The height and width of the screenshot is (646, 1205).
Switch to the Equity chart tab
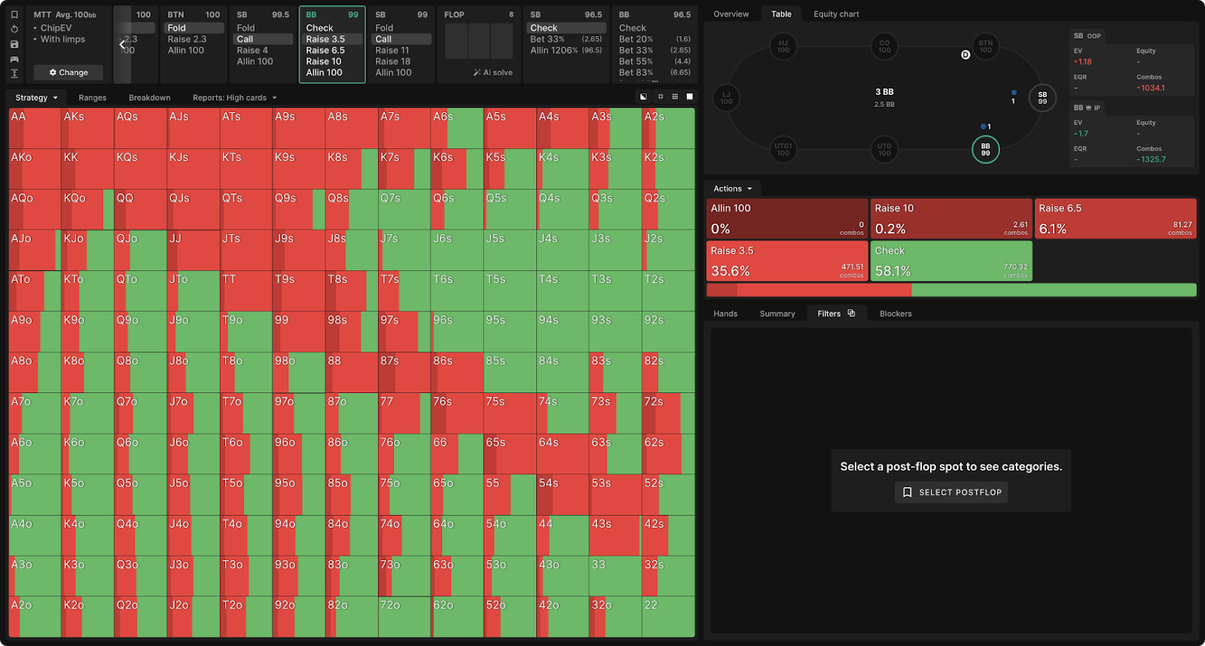[836, 14]
